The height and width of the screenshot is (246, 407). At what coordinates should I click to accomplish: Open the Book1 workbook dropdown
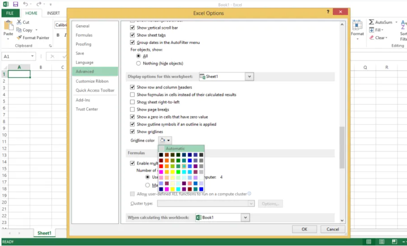[x=245, y=217]
